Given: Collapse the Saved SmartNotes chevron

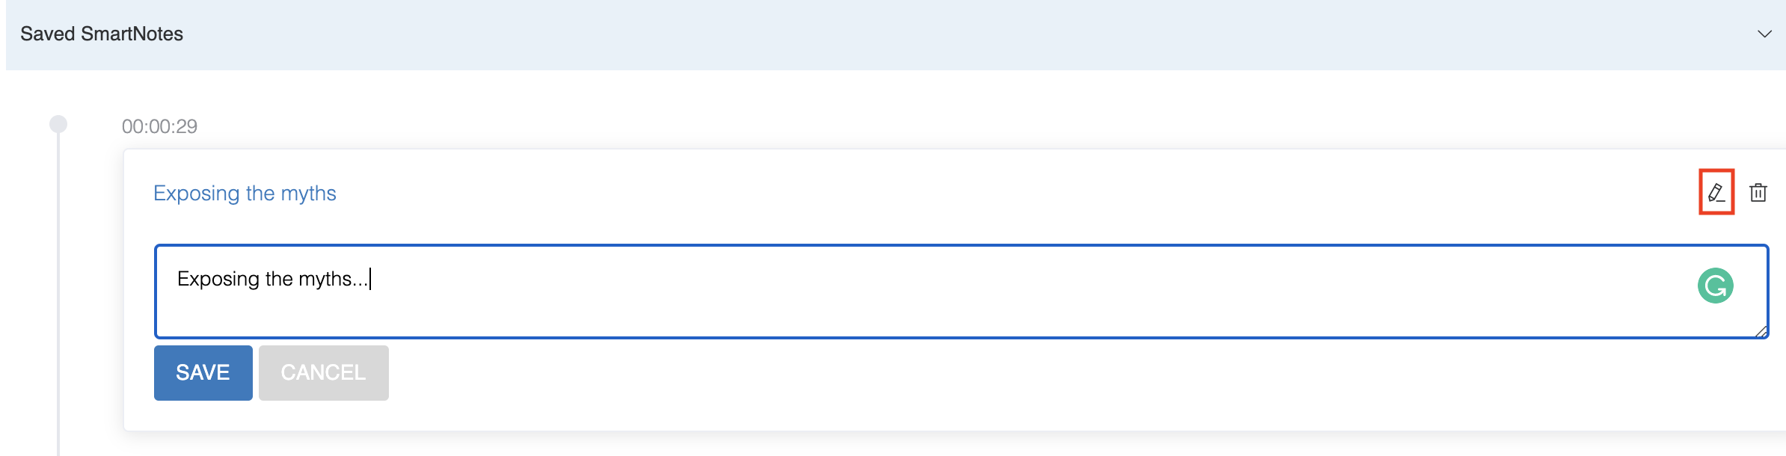Looking at the screenshot, I should 1764,34.
